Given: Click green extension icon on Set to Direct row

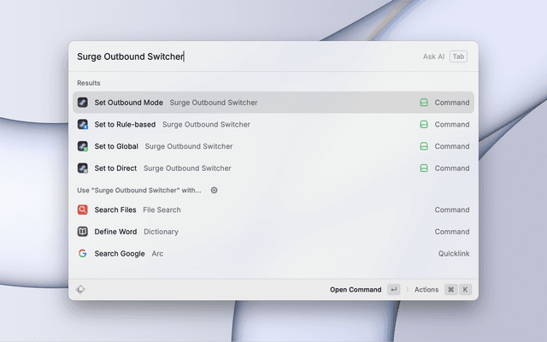Looking at the screenshot, I should tap(424, 168).
